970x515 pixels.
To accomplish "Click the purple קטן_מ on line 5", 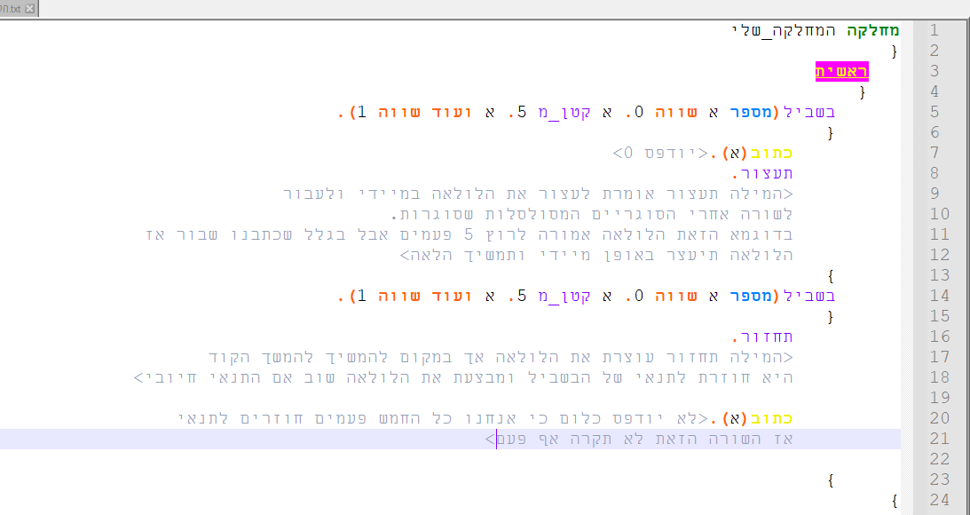I will (x=564, y=112).
